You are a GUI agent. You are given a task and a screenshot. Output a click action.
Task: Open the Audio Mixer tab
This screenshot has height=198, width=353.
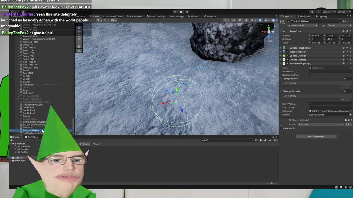tap(134, 16)
